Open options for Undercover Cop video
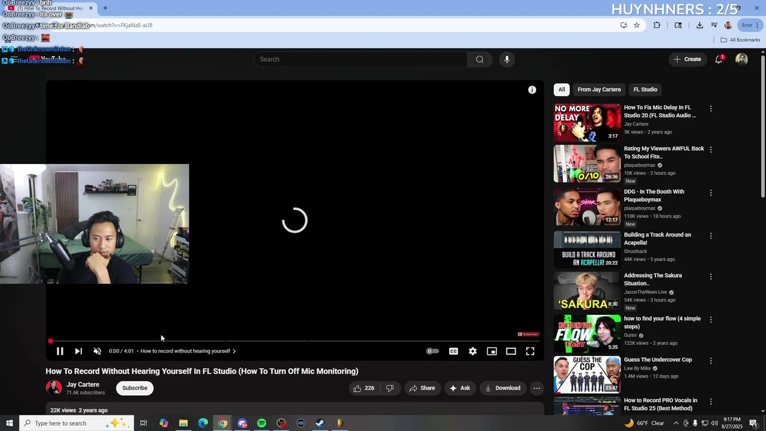Image resolution: width=766 pixels, height=431 pixels. click(711, 361)
